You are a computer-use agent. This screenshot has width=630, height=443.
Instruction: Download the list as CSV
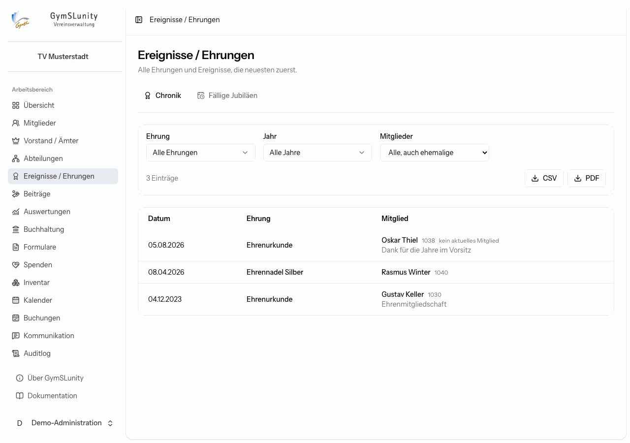point(544,178)
